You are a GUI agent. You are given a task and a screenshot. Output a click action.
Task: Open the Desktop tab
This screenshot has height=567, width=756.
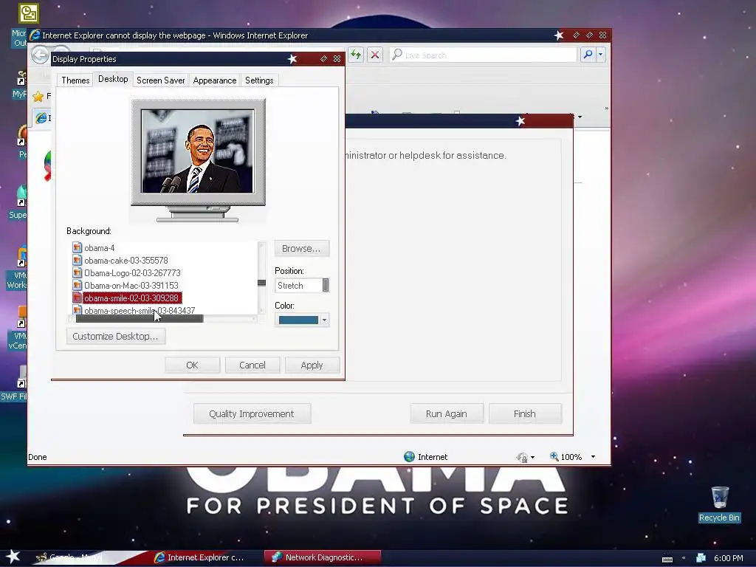113,79
